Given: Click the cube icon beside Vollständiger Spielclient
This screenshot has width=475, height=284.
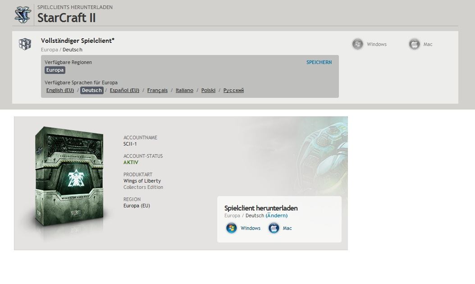Looking at the screenshot, I should tap(25, 44).
